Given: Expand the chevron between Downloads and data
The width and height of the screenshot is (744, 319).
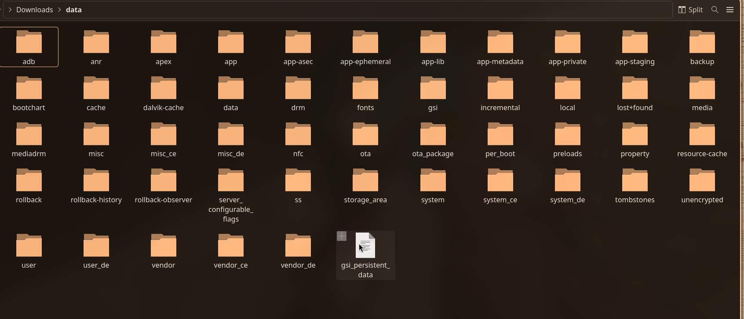Looking at the screenshot, I should click(x=59, y=10).
